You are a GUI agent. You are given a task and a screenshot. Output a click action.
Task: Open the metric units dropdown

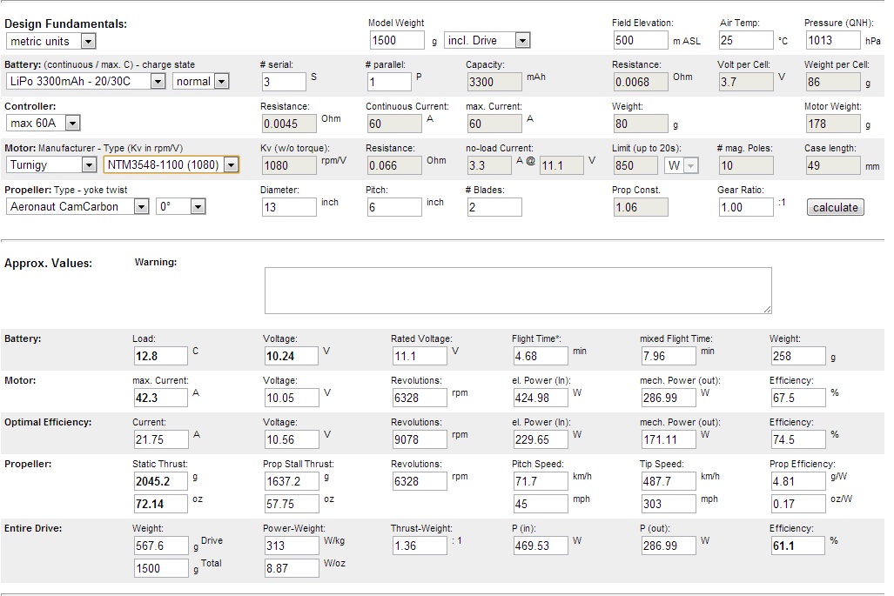click(x=51, y=41)
